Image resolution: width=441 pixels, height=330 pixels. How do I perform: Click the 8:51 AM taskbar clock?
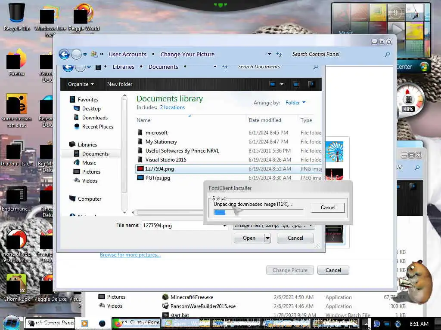click(x=419, y=324)
